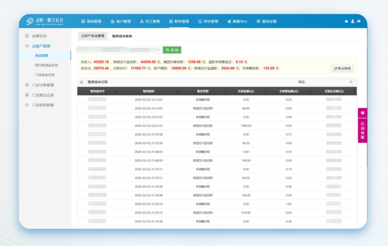
Task: Open the 库存管理 top menu
Action: (208, 21)
